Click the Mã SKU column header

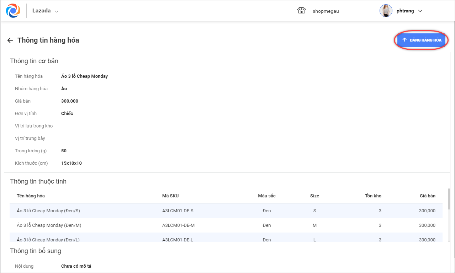pyautogui.click(x=170, y=196)
